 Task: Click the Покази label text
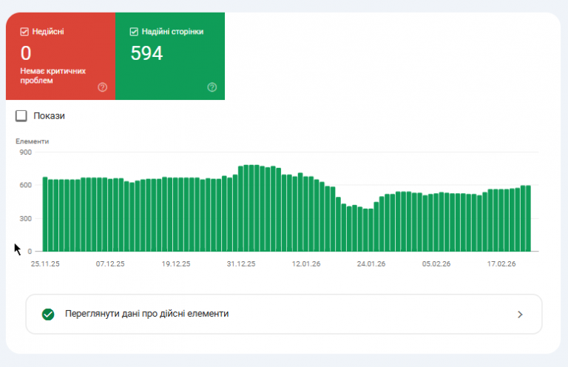[x=50, y=116]
